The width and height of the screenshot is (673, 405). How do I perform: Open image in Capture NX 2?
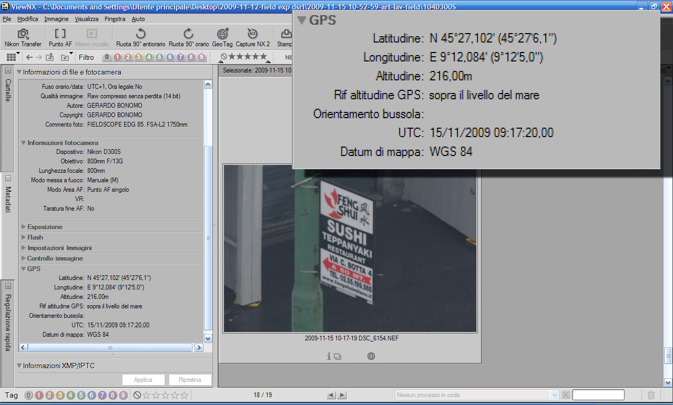(252, 38)
